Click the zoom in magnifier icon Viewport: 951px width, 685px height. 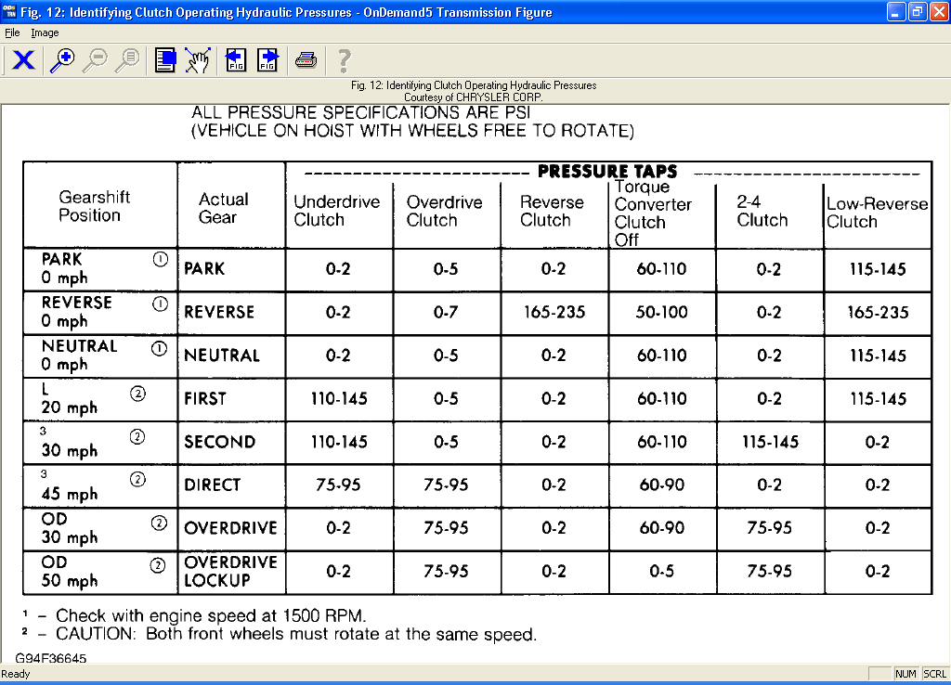(x=62, y=60)
